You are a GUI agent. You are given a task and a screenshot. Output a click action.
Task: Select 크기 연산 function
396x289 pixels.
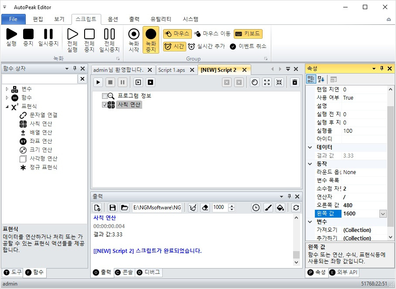[41, 150]
